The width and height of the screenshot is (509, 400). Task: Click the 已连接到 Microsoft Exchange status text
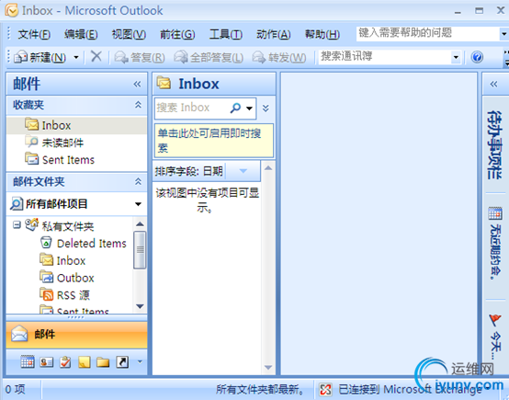point(410,389)
